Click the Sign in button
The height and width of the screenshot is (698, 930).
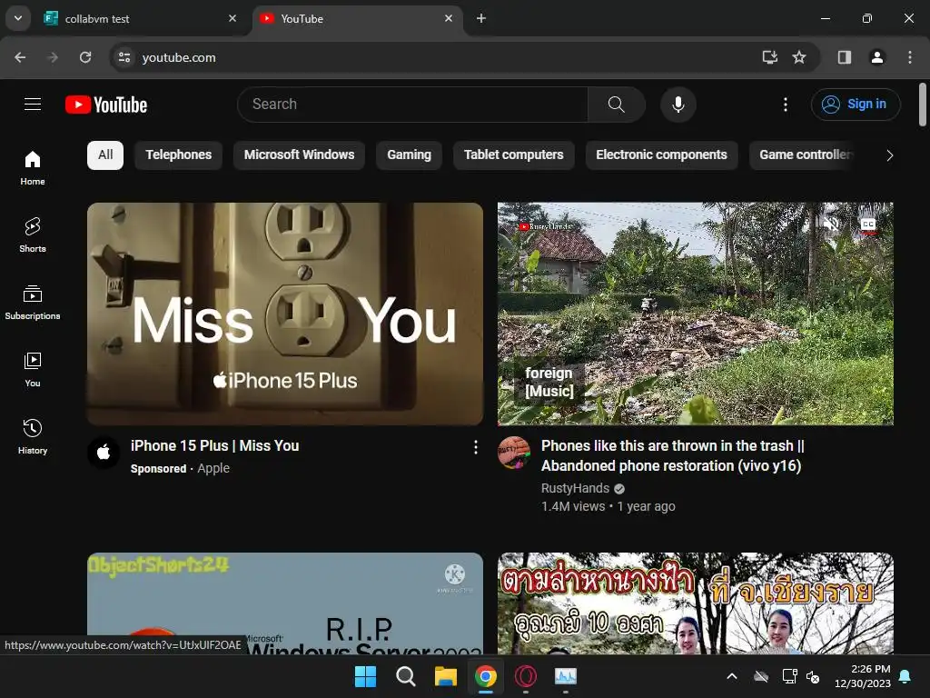click(856, 105)
